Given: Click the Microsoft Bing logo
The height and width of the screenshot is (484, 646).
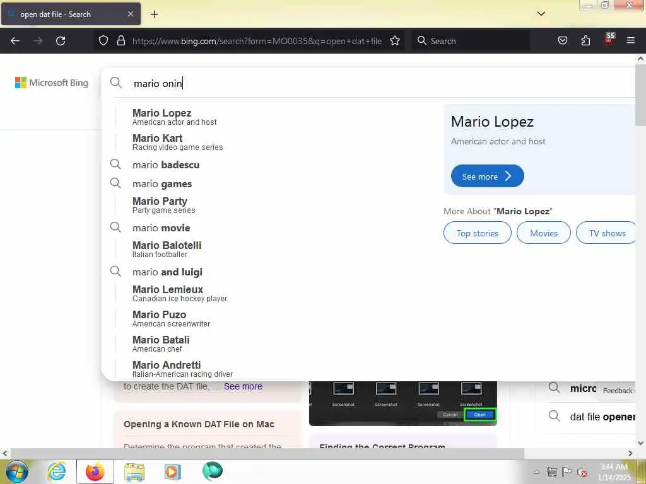Looking at the screenshot, I should pos(52,83).
